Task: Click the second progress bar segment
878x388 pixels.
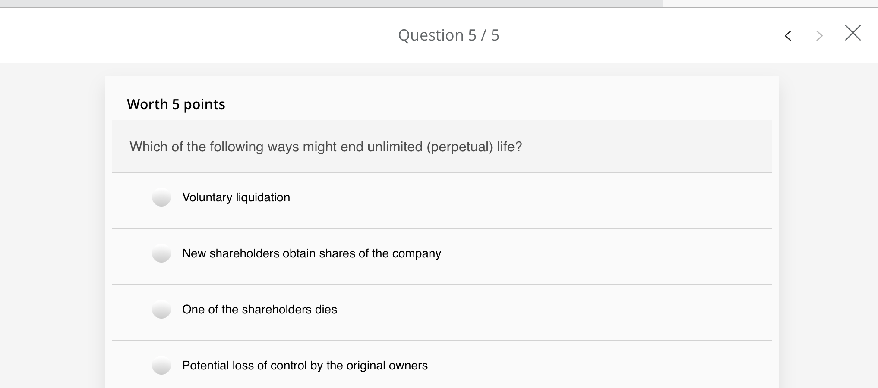Action: [332, 3]
